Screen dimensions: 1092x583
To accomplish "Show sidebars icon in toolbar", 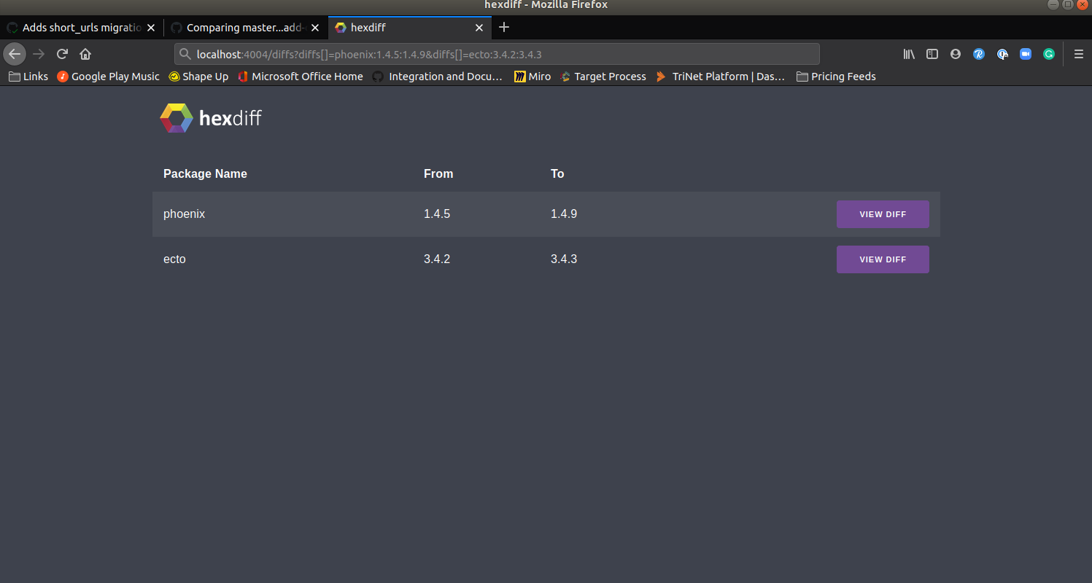I will (x=932, y=54).
